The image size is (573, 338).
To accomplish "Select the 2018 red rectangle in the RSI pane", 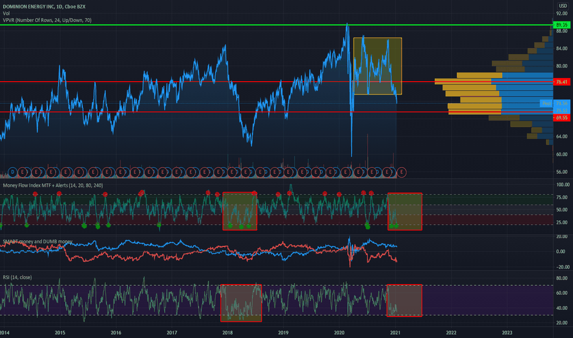I will pyautogui.click(x=241, y=303).
